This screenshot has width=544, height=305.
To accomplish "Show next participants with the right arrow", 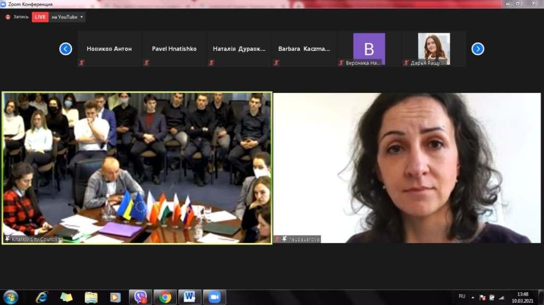I will pyautogui.click(x=478, y=49).
